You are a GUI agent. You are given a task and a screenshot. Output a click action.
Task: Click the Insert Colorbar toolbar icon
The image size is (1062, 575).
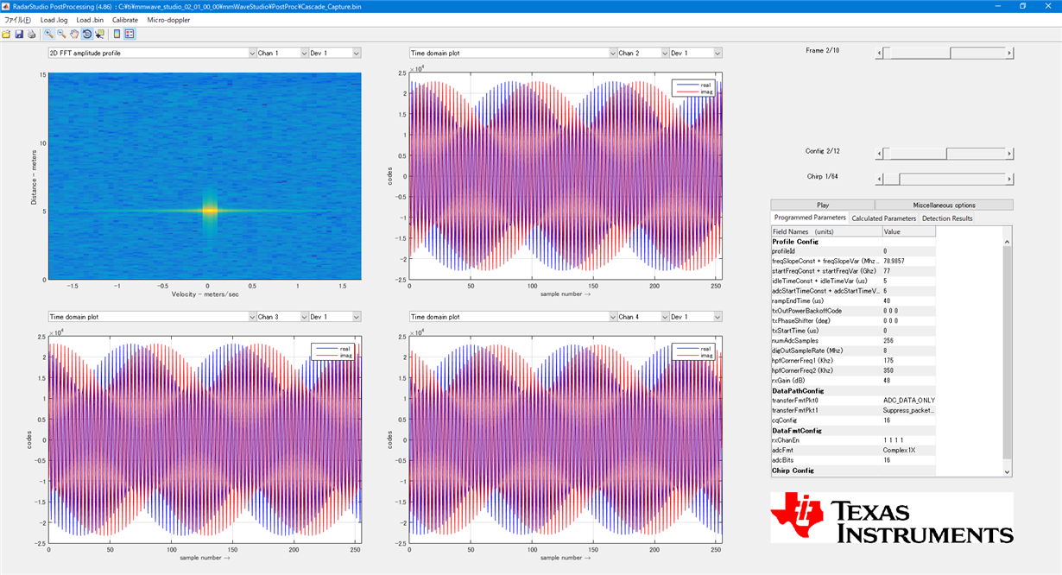(x=115, y=35)
